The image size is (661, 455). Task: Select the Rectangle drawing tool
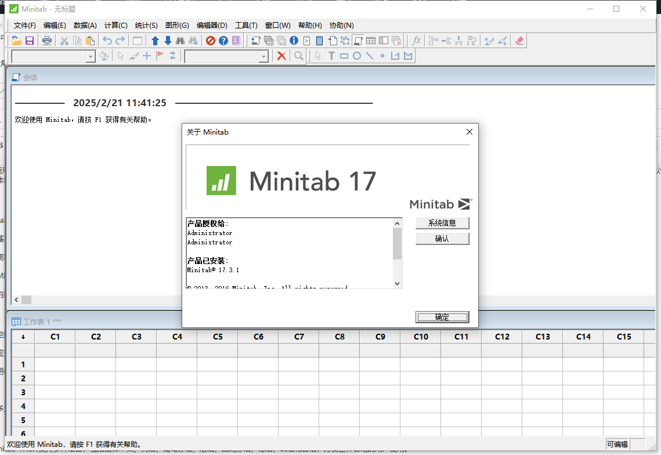pos(344,56)
